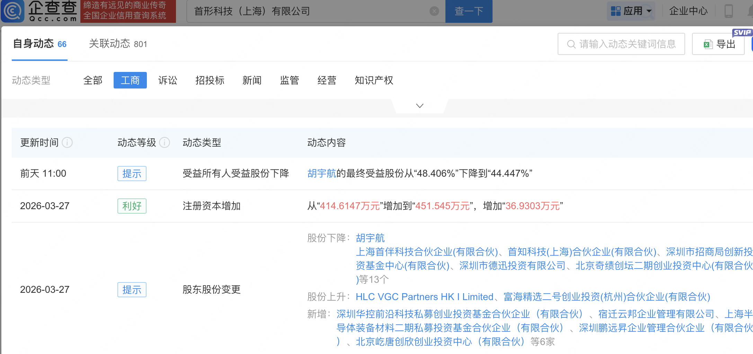Choose the 知识产权 filter
This screenshot has height=354, width=753.
click(374, 81)
